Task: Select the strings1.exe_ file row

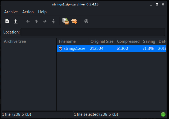Action: [111, 48]
